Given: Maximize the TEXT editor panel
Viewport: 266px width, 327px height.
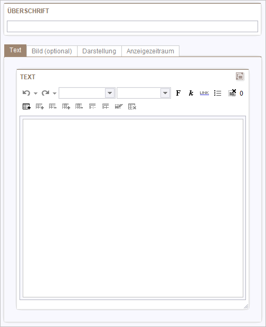Looking at the screenshot, I should 240,76.
